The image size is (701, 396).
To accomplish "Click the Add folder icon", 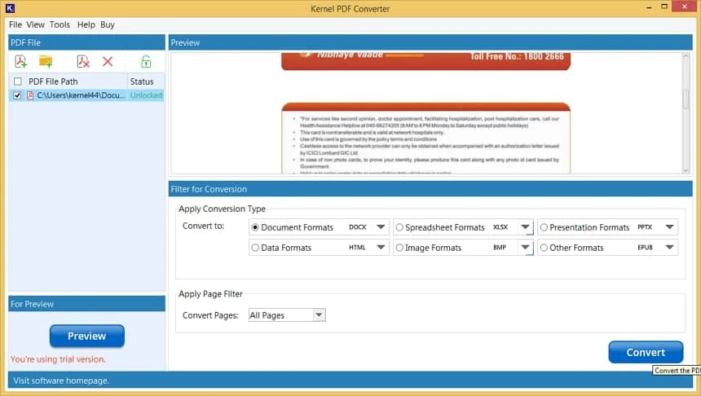I will 46,61.
